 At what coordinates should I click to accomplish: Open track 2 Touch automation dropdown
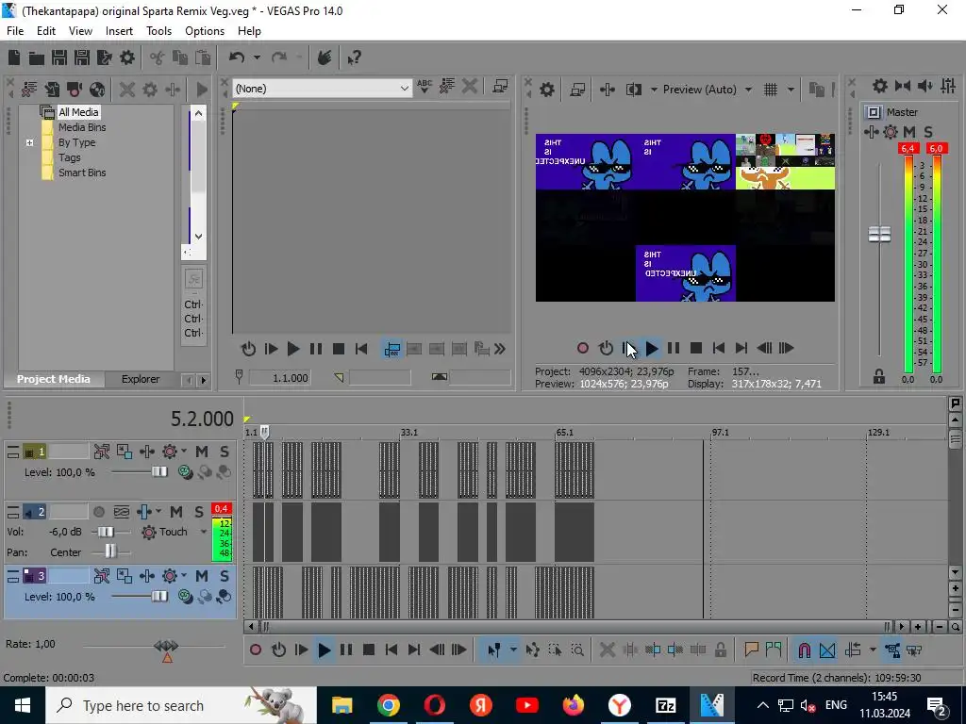pos(204,532)
